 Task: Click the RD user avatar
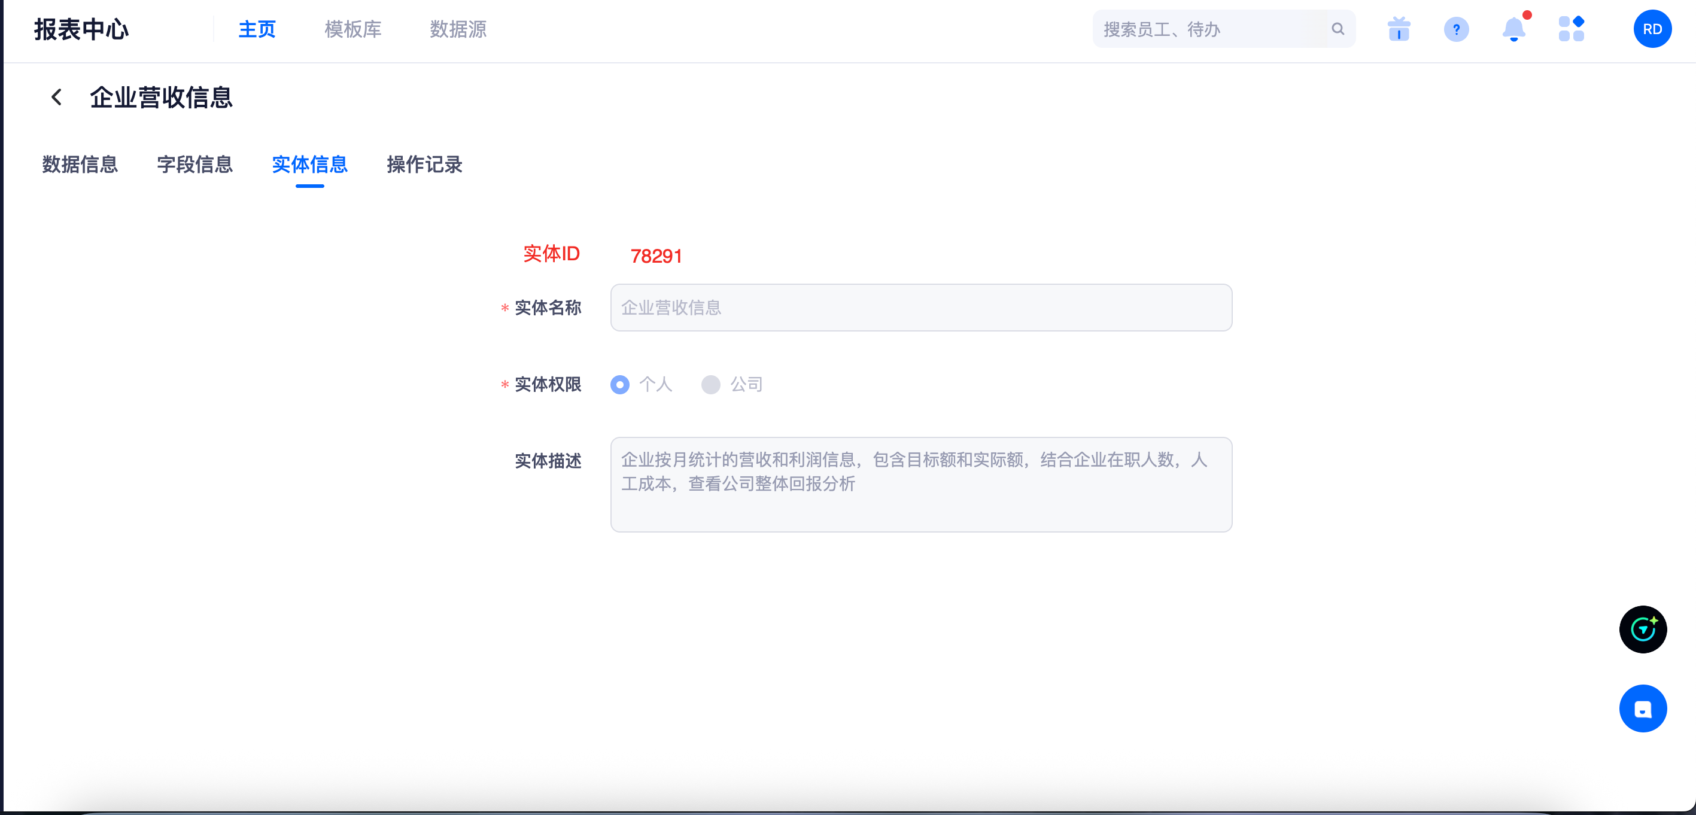click(1652, 29)
